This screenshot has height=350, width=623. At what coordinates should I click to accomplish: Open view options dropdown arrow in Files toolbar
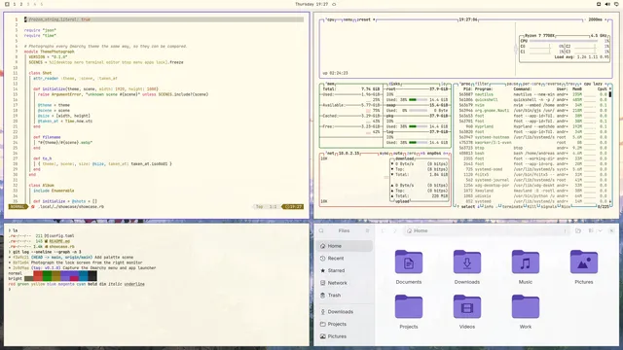[600, 230]
